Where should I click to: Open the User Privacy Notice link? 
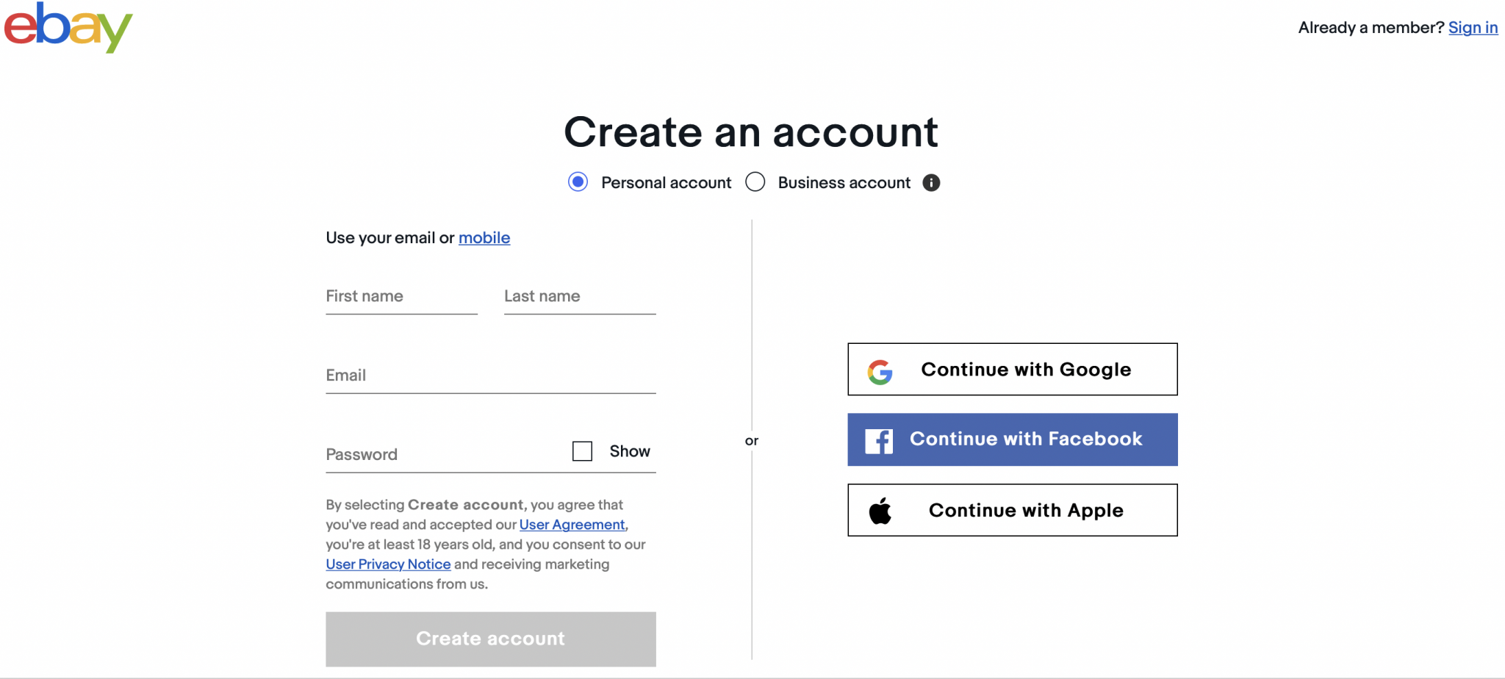coord(388,564)
